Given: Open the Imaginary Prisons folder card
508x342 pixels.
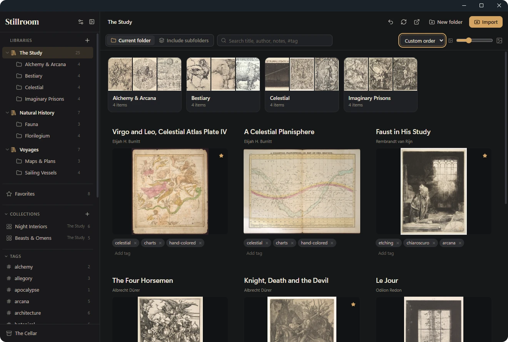Looking at the screenshot, I should click(x=381, y=85).
